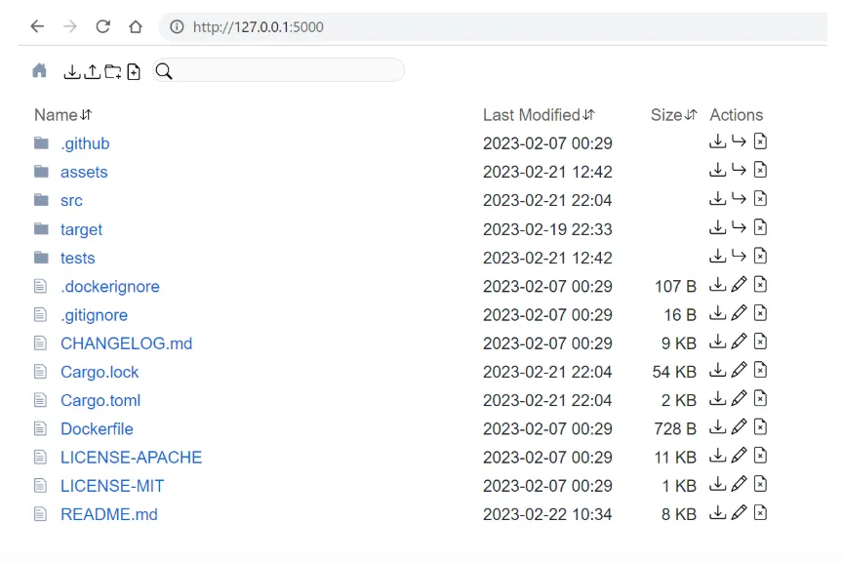The width and height of the screenshot is (842, 563).
Task: Open the LICENSE-MIT file link
Action: coord(112,485)
